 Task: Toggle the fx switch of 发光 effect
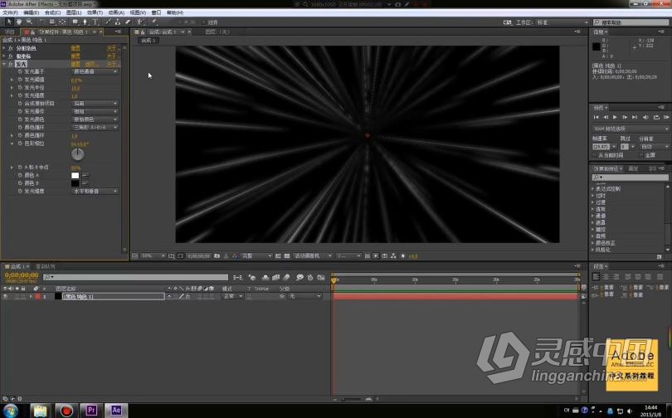(11, 64)
